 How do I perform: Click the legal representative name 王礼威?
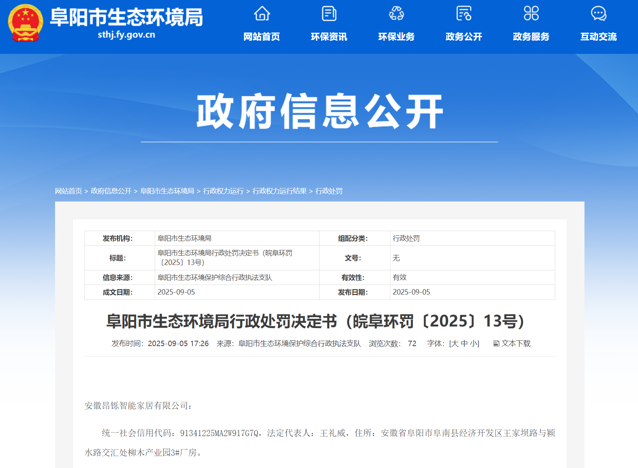[x=333, y=433]
